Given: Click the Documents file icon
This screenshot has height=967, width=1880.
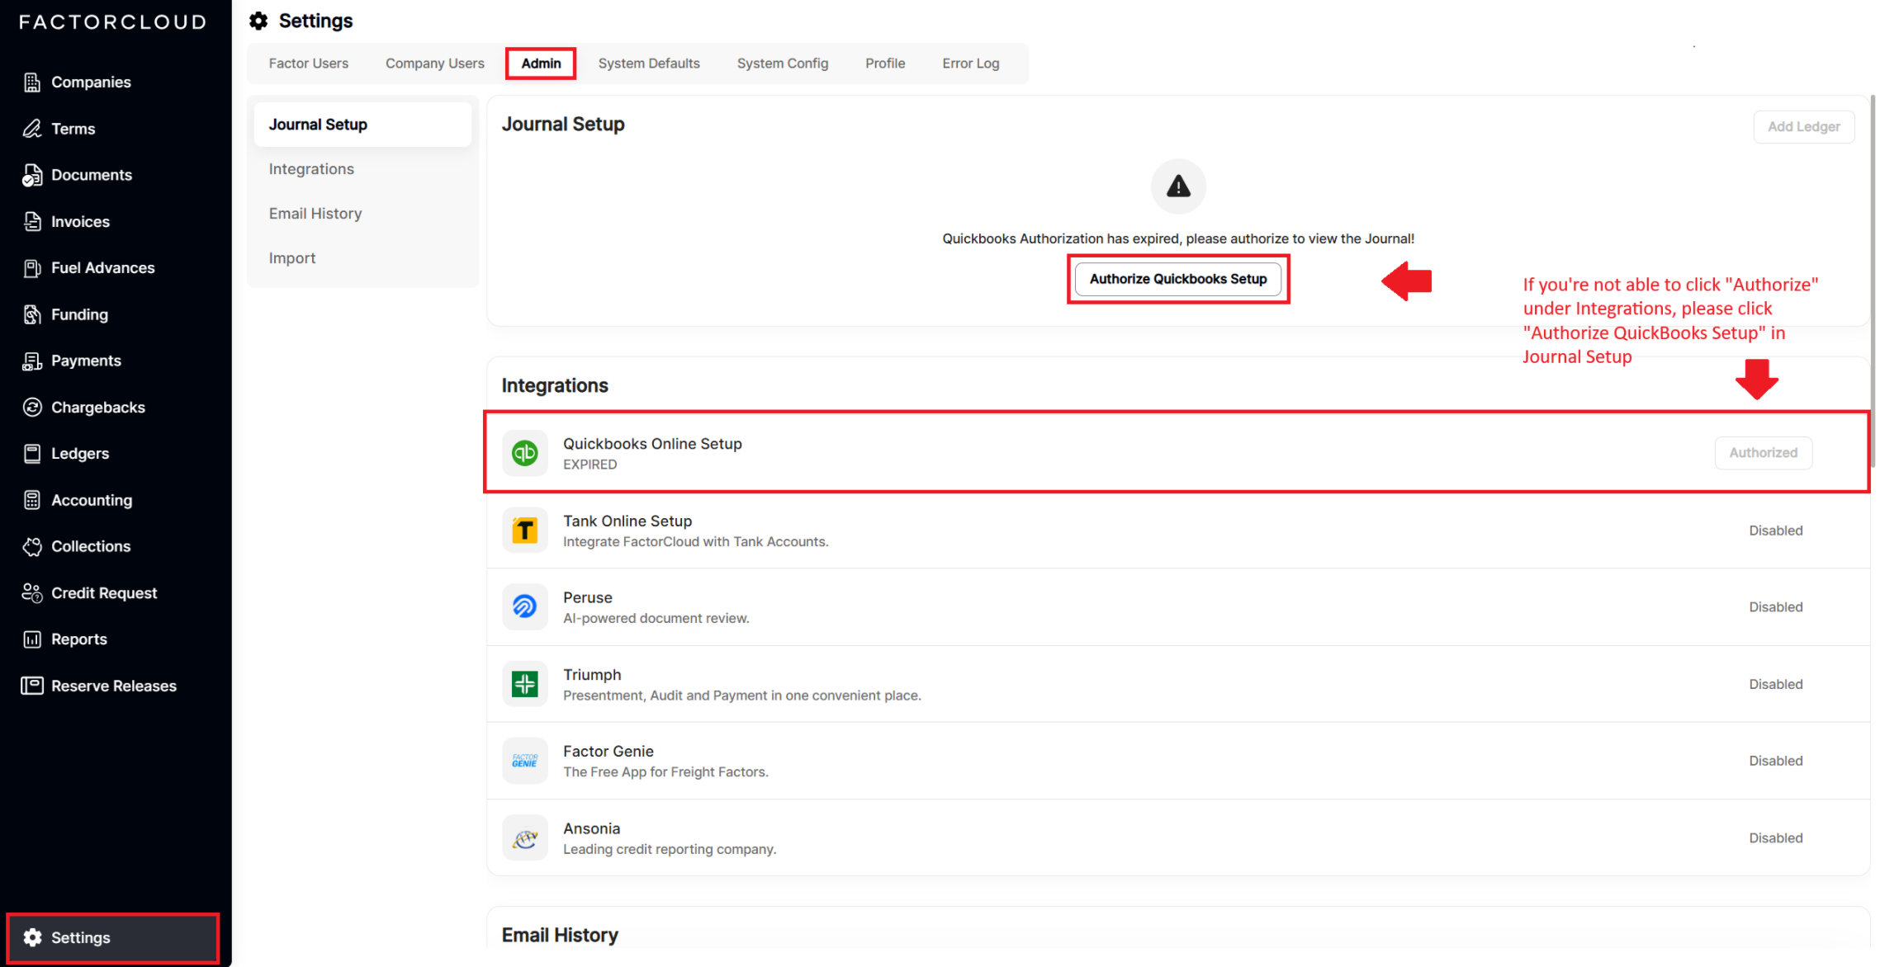Looking at the screenshot, I should (x=32, y=175).
